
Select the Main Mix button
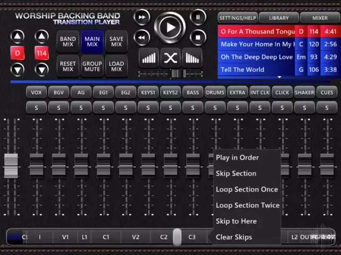92,41
